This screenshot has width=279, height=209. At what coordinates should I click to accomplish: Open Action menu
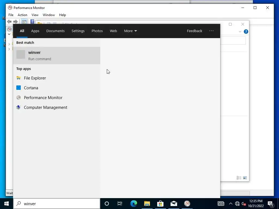coord(22,15)
